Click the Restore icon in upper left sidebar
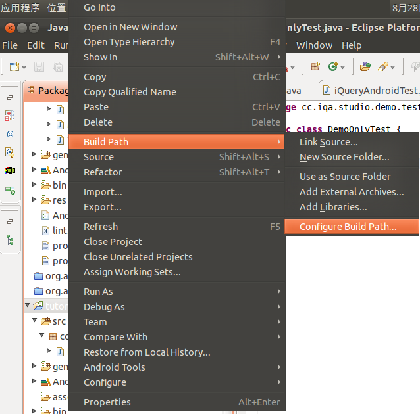Viewport: 420px width, 414px height. (10, 97)
